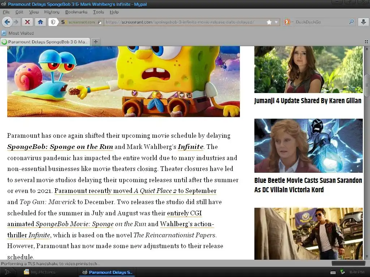The width and height of the screenshot is (370, 277).
Task: Open the View menu
Action: (x=34, y=12)
